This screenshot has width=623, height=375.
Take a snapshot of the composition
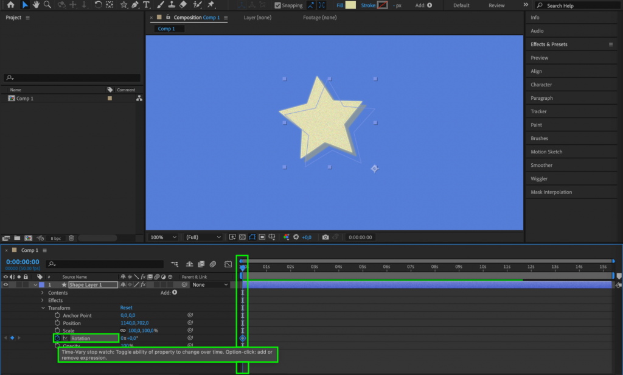(x=325, y=237)
